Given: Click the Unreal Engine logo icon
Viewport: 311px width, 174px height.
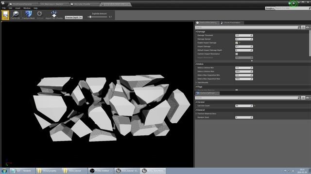Looking at the screenshot, I should pos(3,3).
